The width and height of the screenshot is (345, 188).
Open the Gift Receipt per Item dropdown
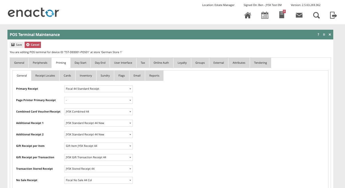(98, 146)
